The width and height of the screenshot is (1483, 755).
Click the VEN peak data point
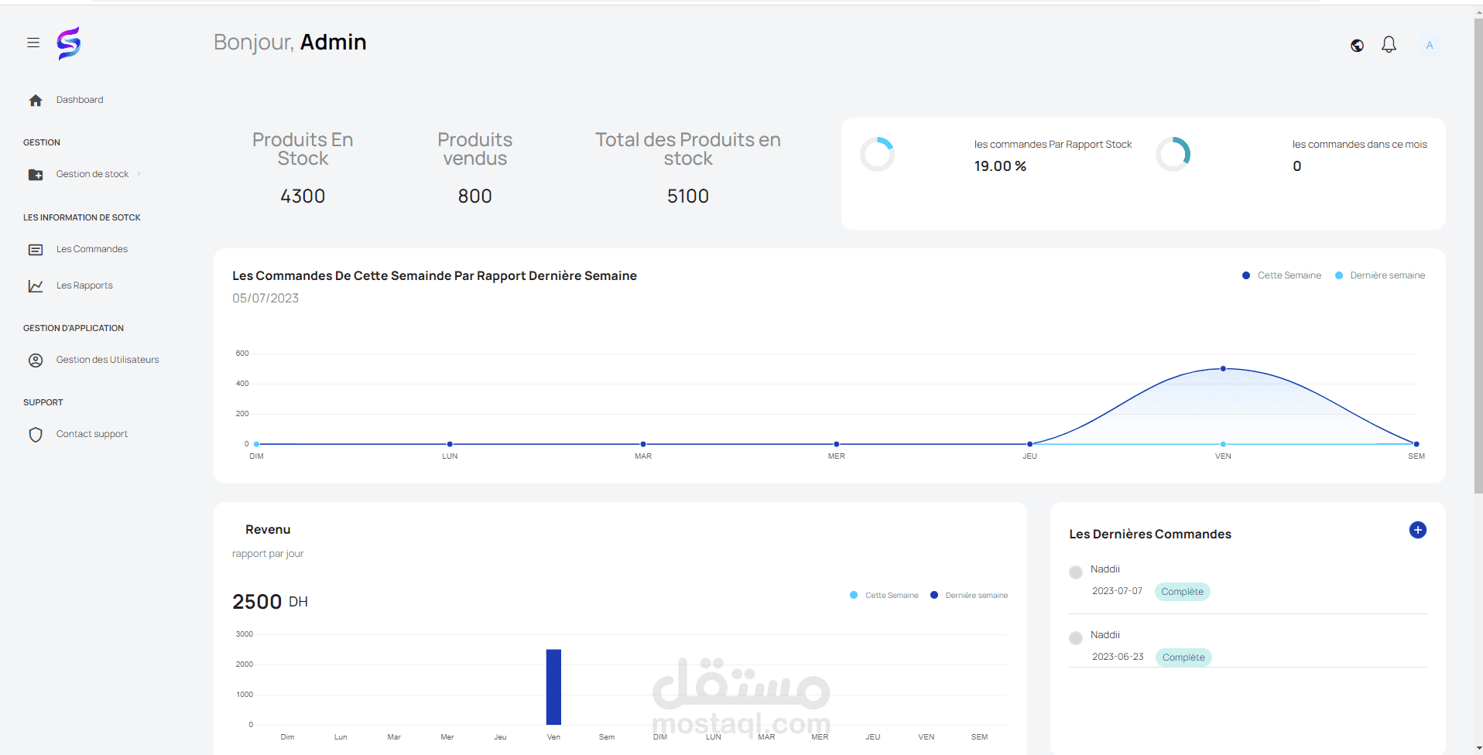(1223, 369)
